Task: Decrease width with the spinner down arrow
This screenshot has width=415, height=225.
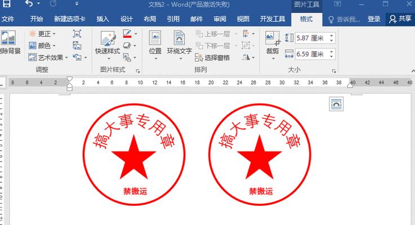Action: point(332,56)
